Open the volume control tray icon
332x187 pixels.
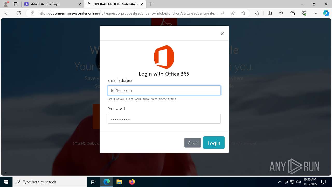point(298,182)
